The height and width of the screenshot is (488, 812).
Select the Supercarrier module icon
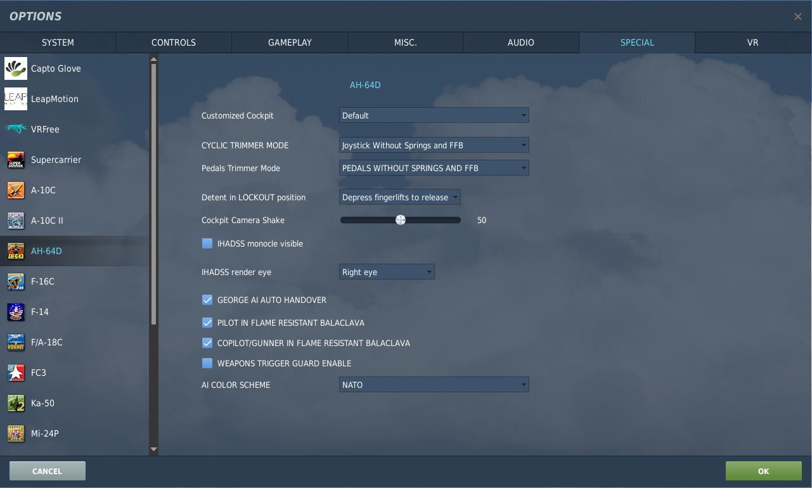click(16, 160)
